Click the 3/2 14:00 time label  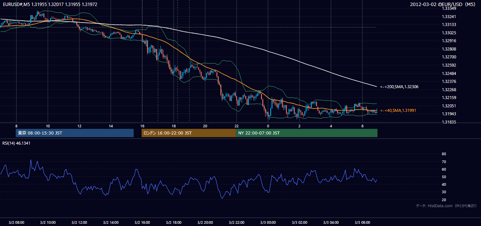111,222
